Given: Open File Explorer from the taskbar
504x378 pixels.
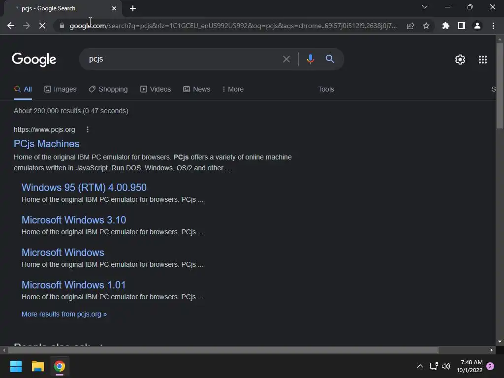Looking at the screenshot, I should point(37,366).
